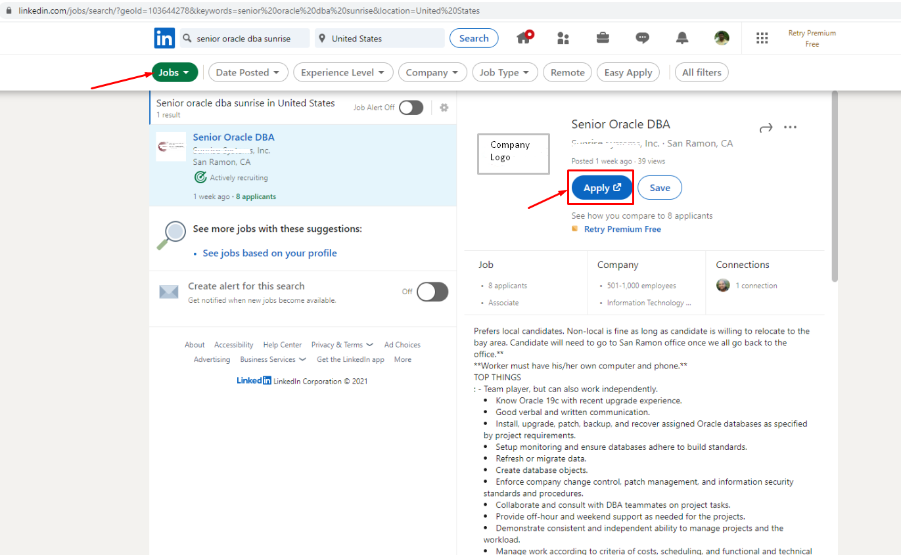Open the Work apps grid icon

[762, 38]
